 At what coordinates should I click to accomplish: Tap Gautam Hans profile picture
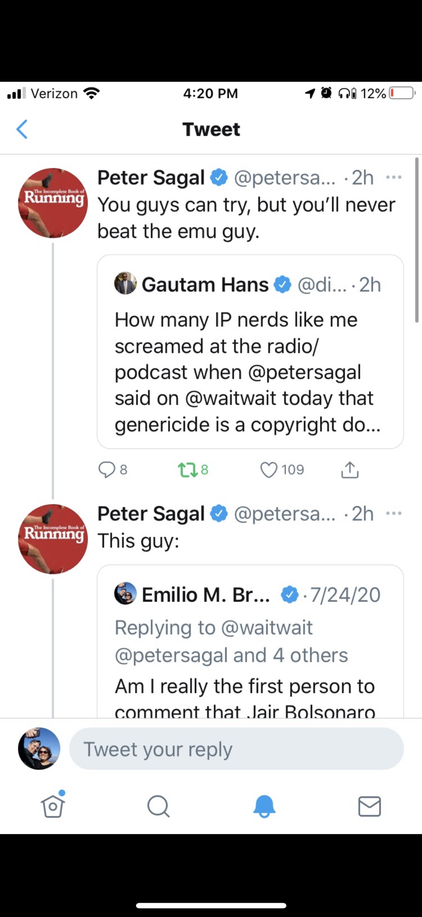point(125,284)
